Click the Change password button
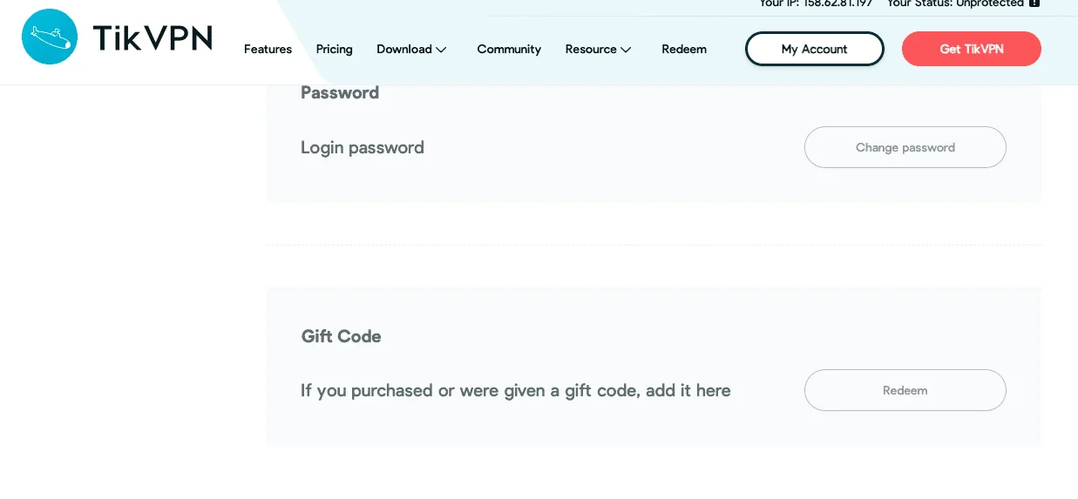1078x499 pixels. coord(905,147)
